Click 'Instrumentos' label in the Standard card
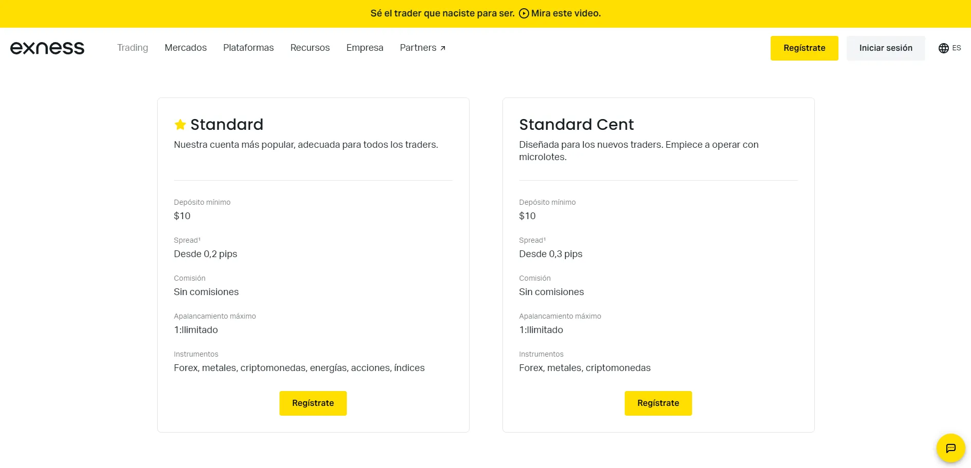 click(x=196, y=354)
